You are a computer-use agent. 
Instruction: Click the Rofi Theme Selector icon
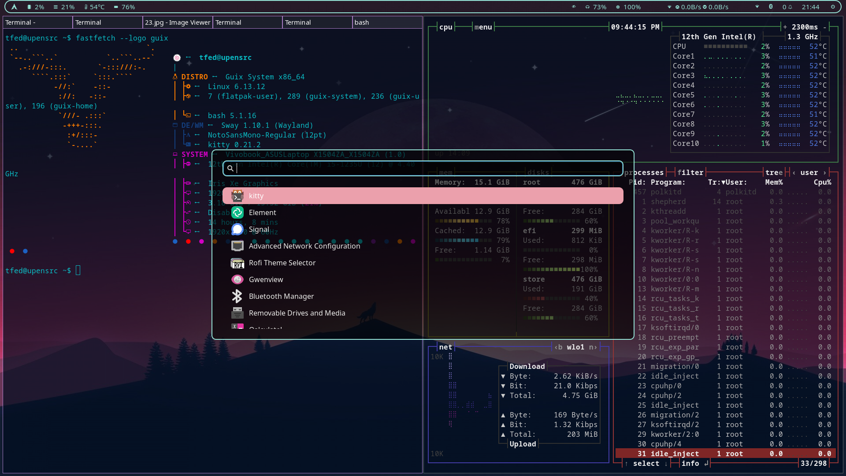click(237, 263)
